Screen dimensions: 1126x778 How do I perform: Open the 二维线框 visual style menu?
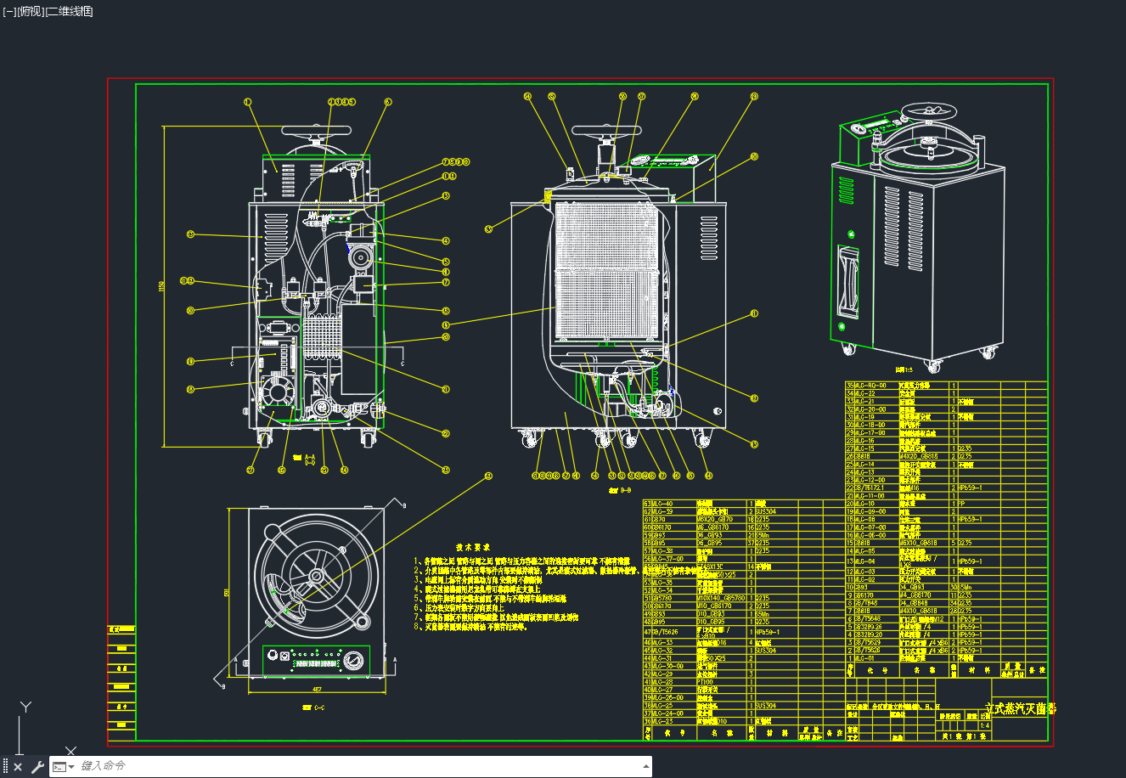point(69,11)
